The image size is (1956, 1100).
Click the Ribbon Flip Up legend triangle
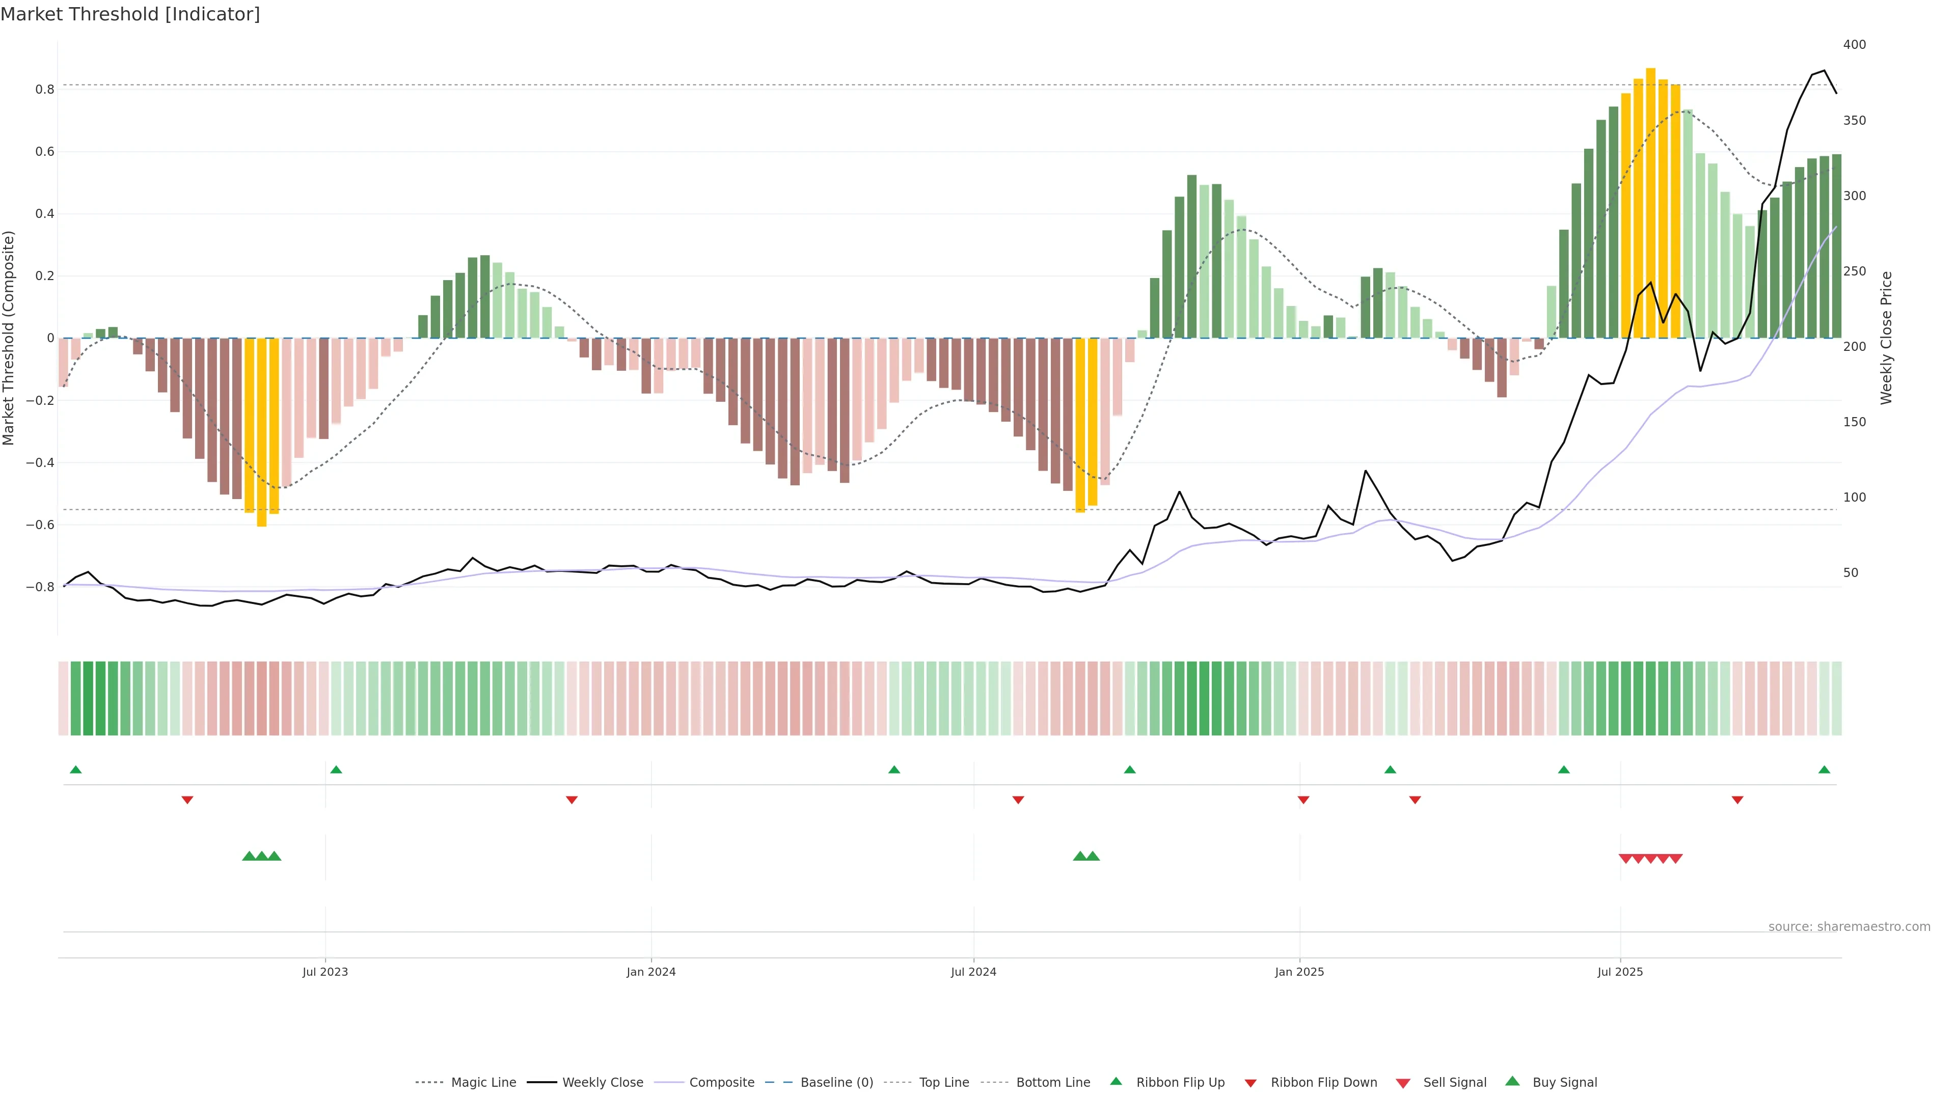point(1116,1081)
